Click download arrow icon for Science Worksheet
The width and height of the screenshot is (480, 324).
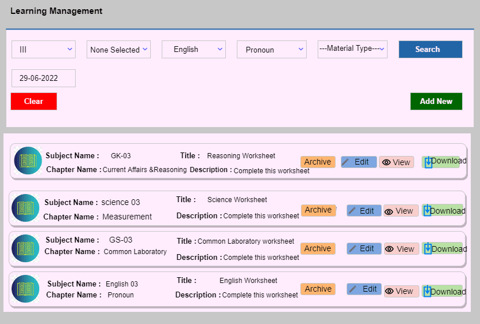pos(427,210)
